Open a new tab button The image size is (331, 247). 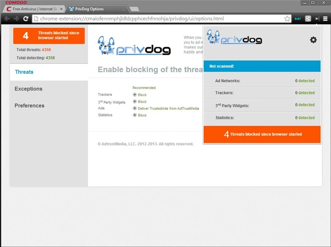(134, 9)
